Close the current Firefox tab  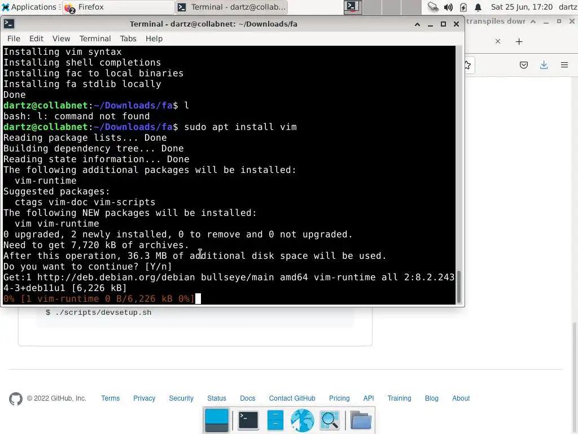pos(498,41)
